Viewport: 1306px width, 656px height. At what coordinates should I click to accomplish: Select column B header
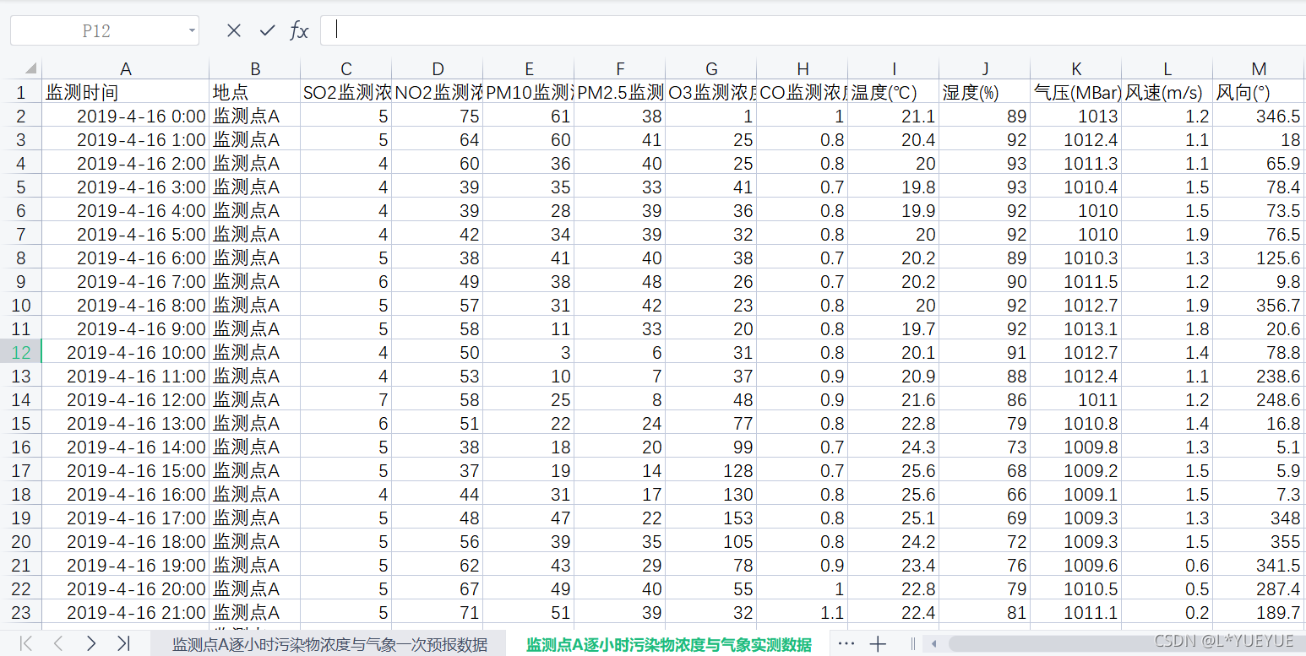point(255,69)
